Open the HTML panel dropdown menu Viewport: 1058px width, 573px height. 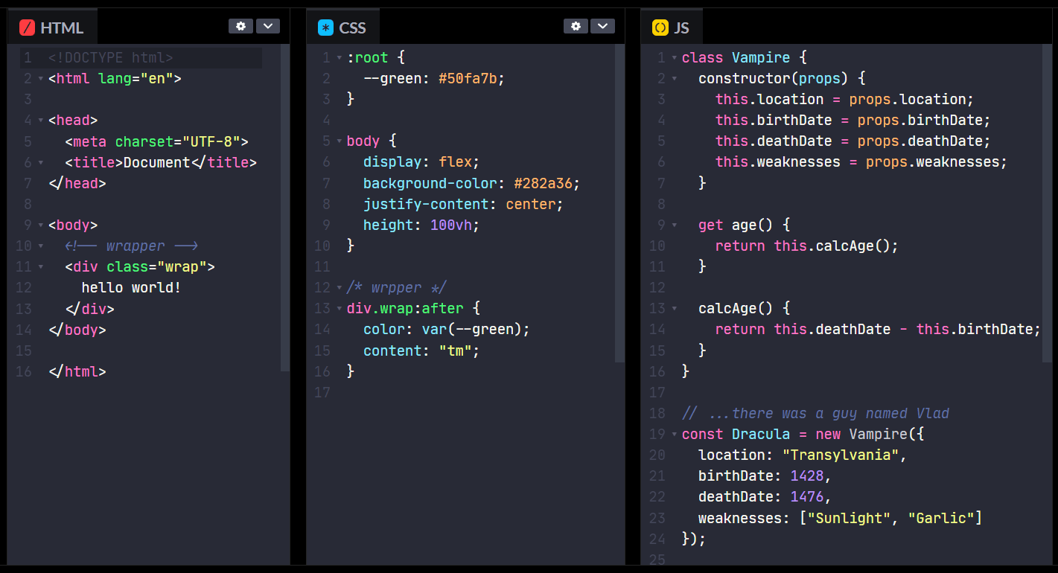tap(268, 25)
